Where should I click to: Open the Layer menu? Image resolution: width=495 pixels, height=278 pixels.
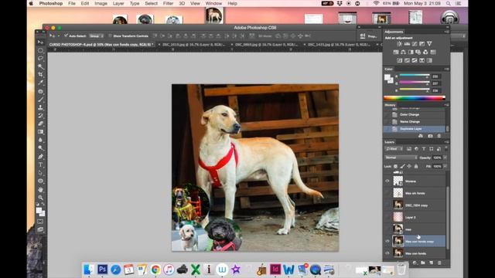(x=118, y=3)
